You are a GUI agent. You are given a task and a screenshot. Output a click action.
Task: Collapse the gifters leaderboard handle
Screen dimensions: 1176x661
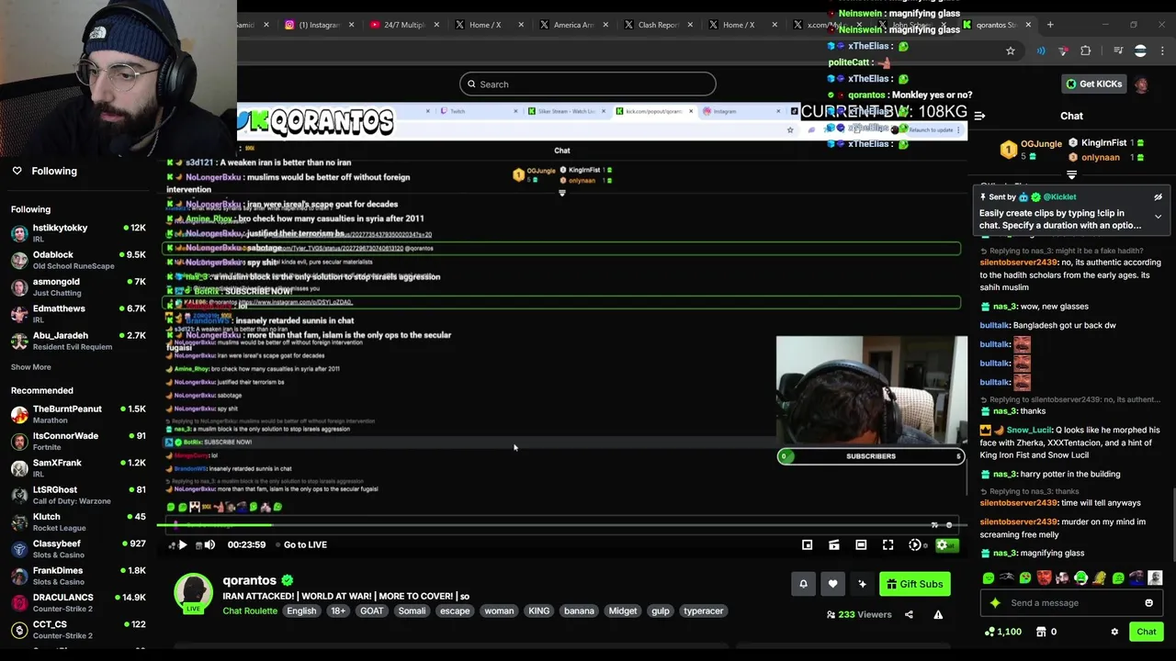coord(1071,174)
